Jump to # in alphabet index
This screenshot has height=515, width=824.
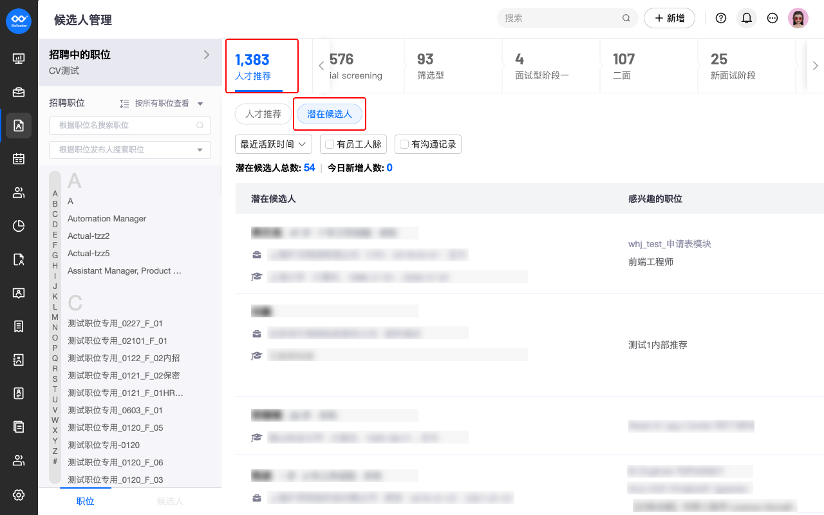pos(55,461)
